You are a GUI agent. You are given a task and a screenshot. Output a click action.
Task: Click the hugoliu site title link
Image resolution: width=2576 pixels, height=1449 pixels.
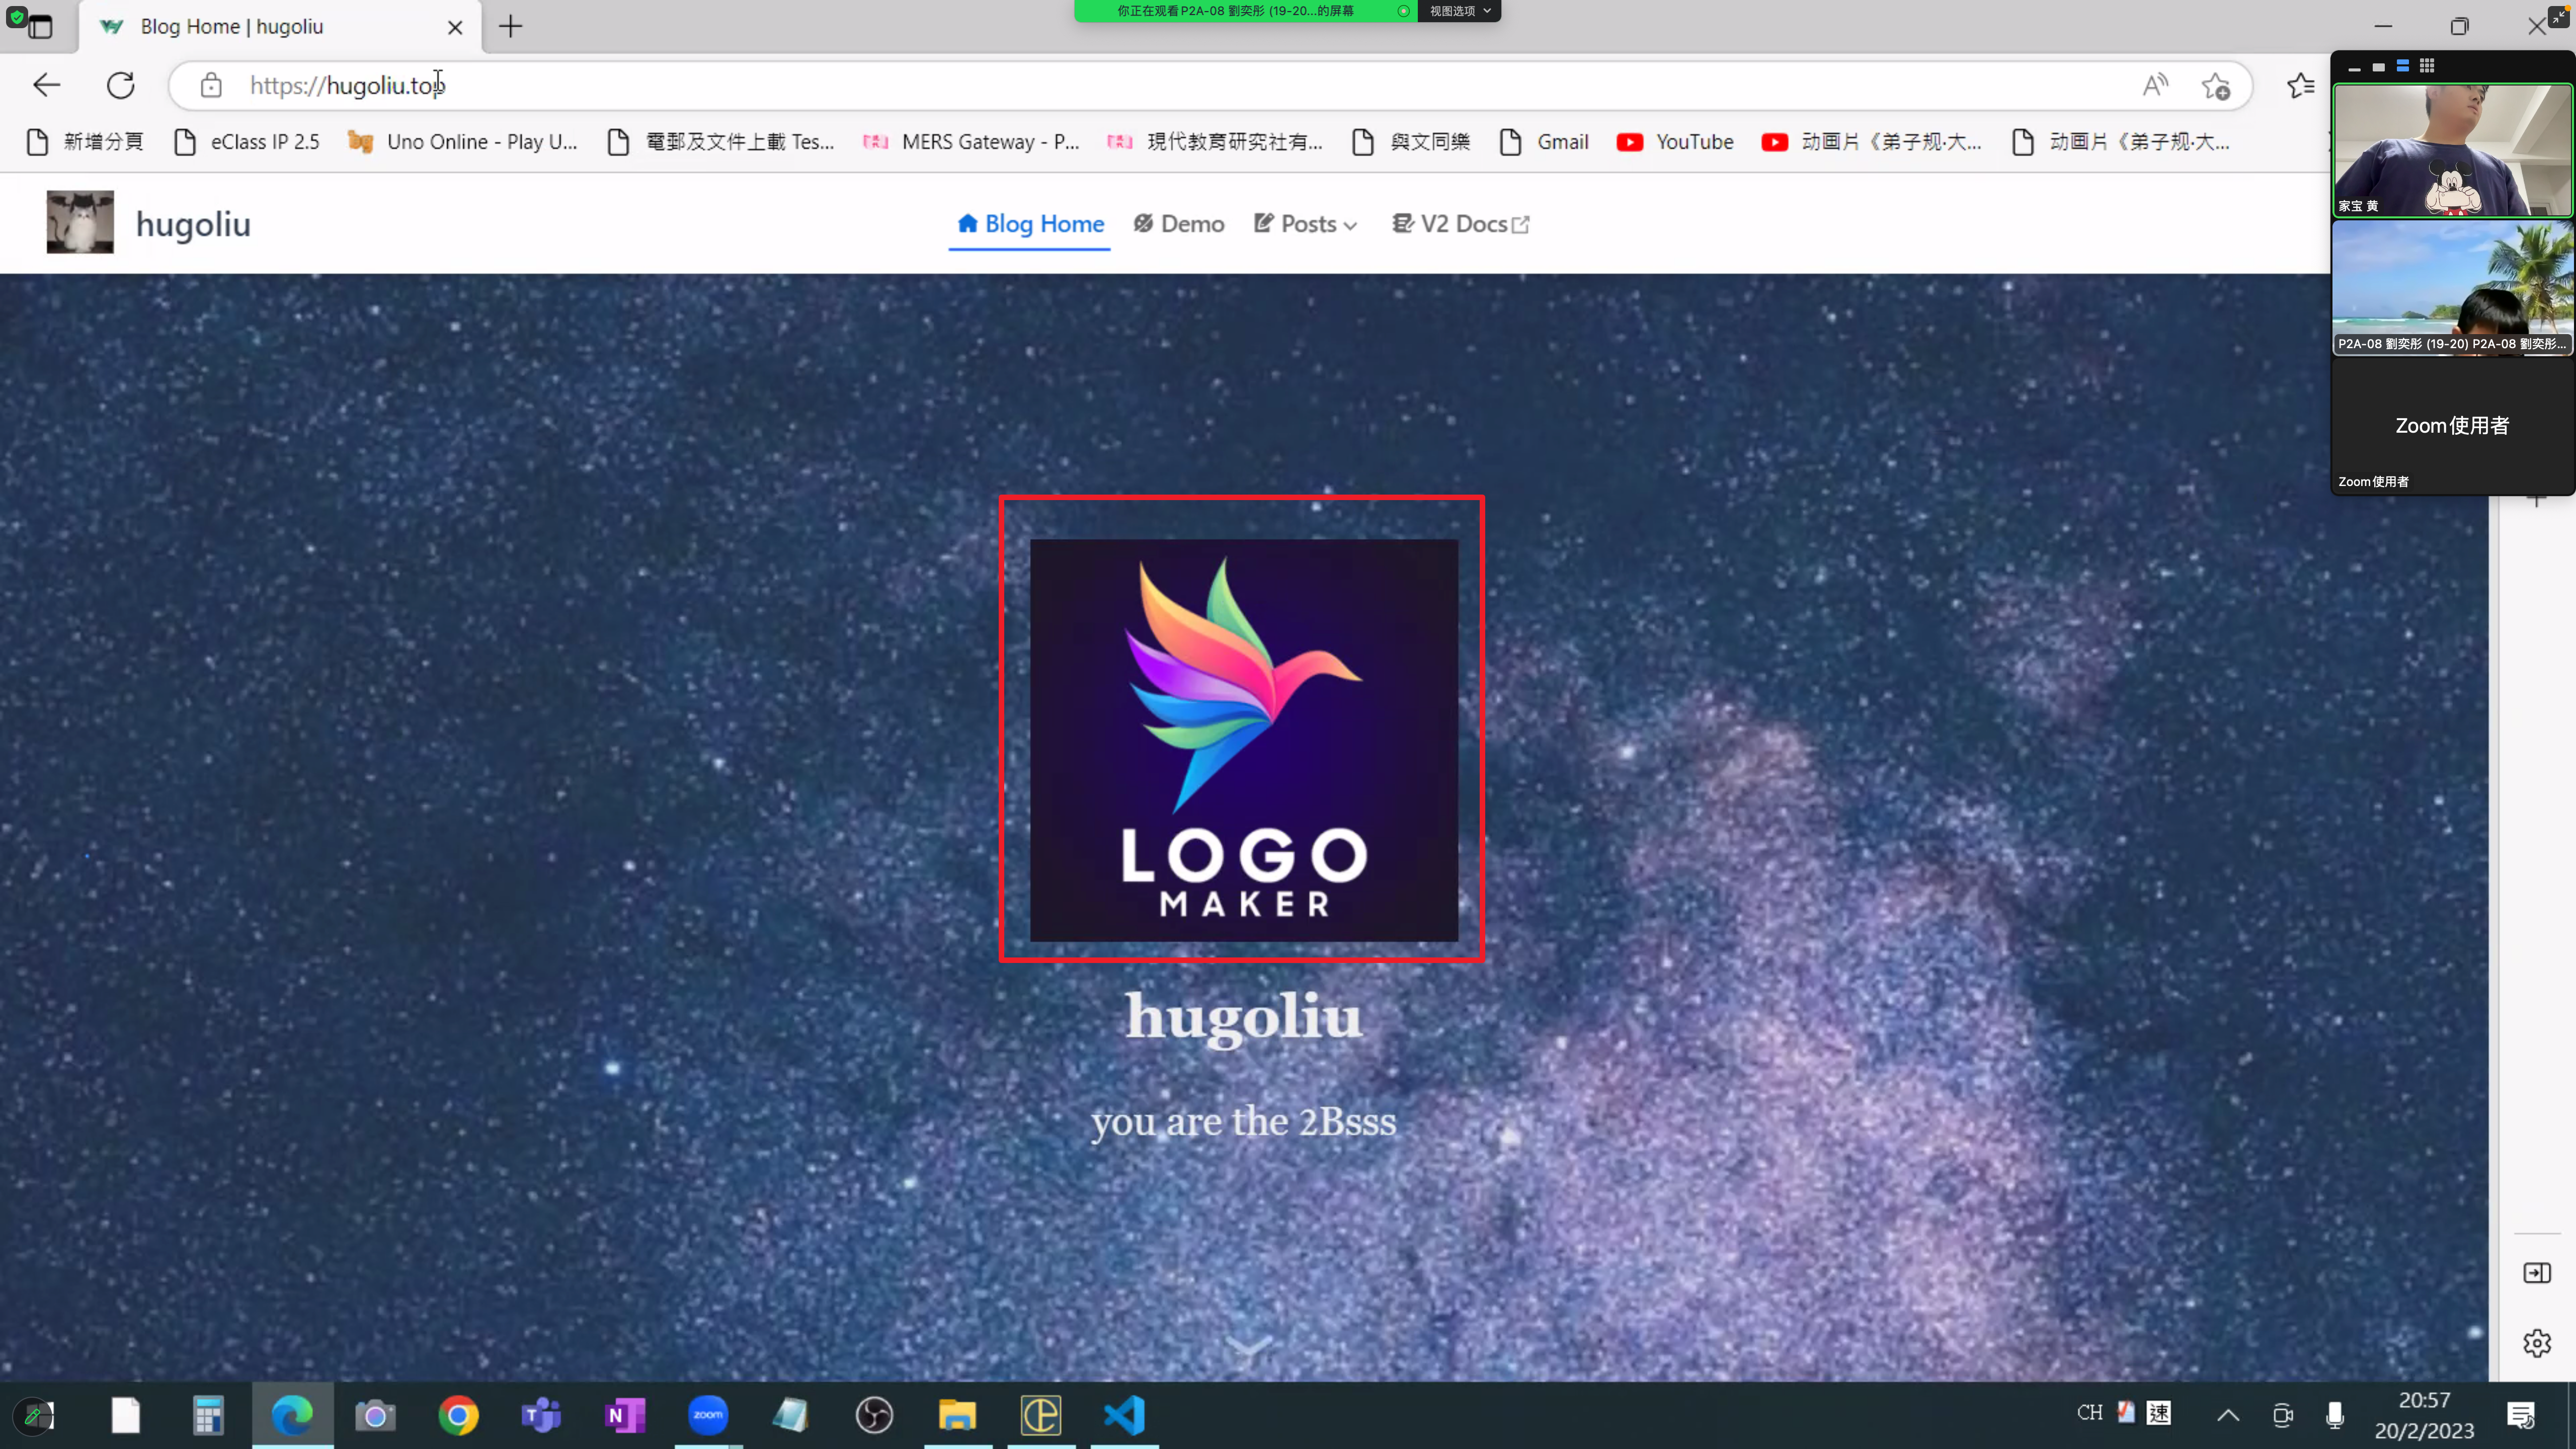point(193,224)
